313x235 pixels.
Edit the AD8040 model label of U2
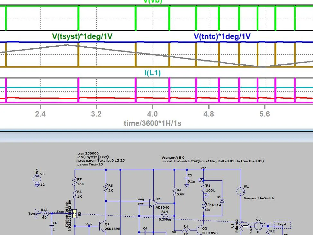162,207
